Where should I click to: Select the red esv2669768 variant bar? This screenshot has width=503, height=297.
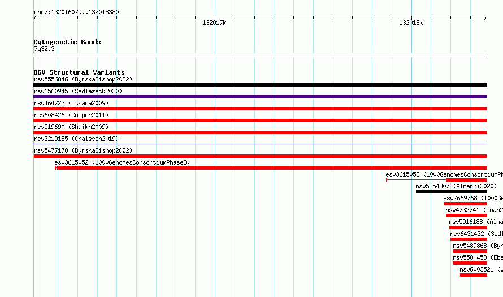point(465,204)
